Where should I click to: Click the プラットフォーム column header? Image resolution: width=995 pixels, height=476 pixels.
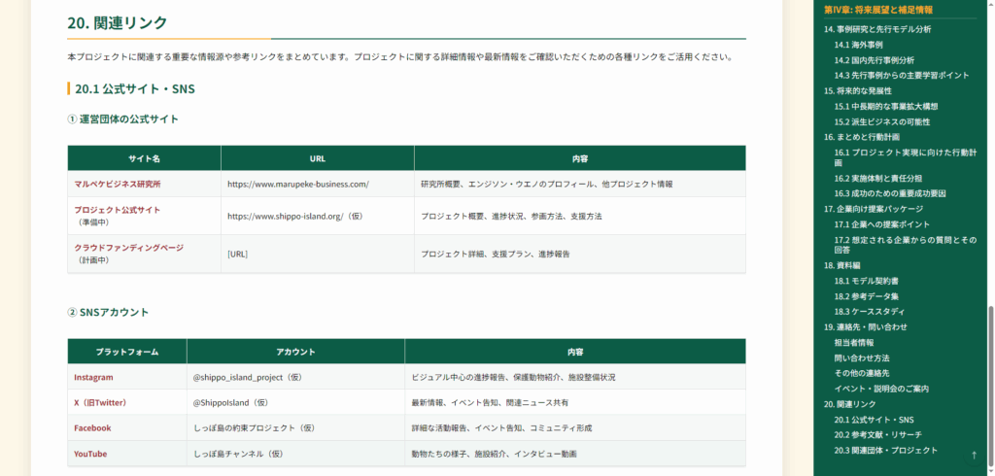pos(127,351)
